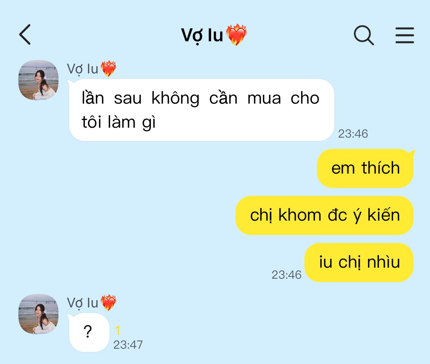Image resolution: width=430 pixels, height=364 pixels.
Task: Select the message 'lần sau không cần mua'
Action: point(201,110)
